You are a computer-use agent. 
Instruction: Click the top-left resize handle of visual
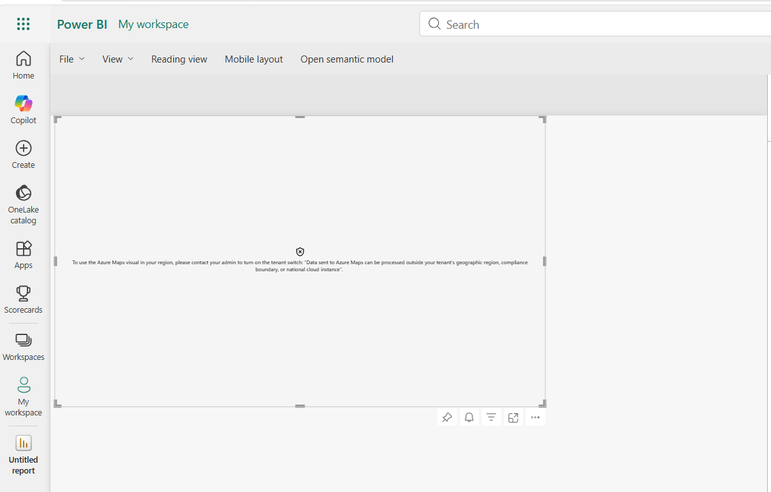(57, 119)
